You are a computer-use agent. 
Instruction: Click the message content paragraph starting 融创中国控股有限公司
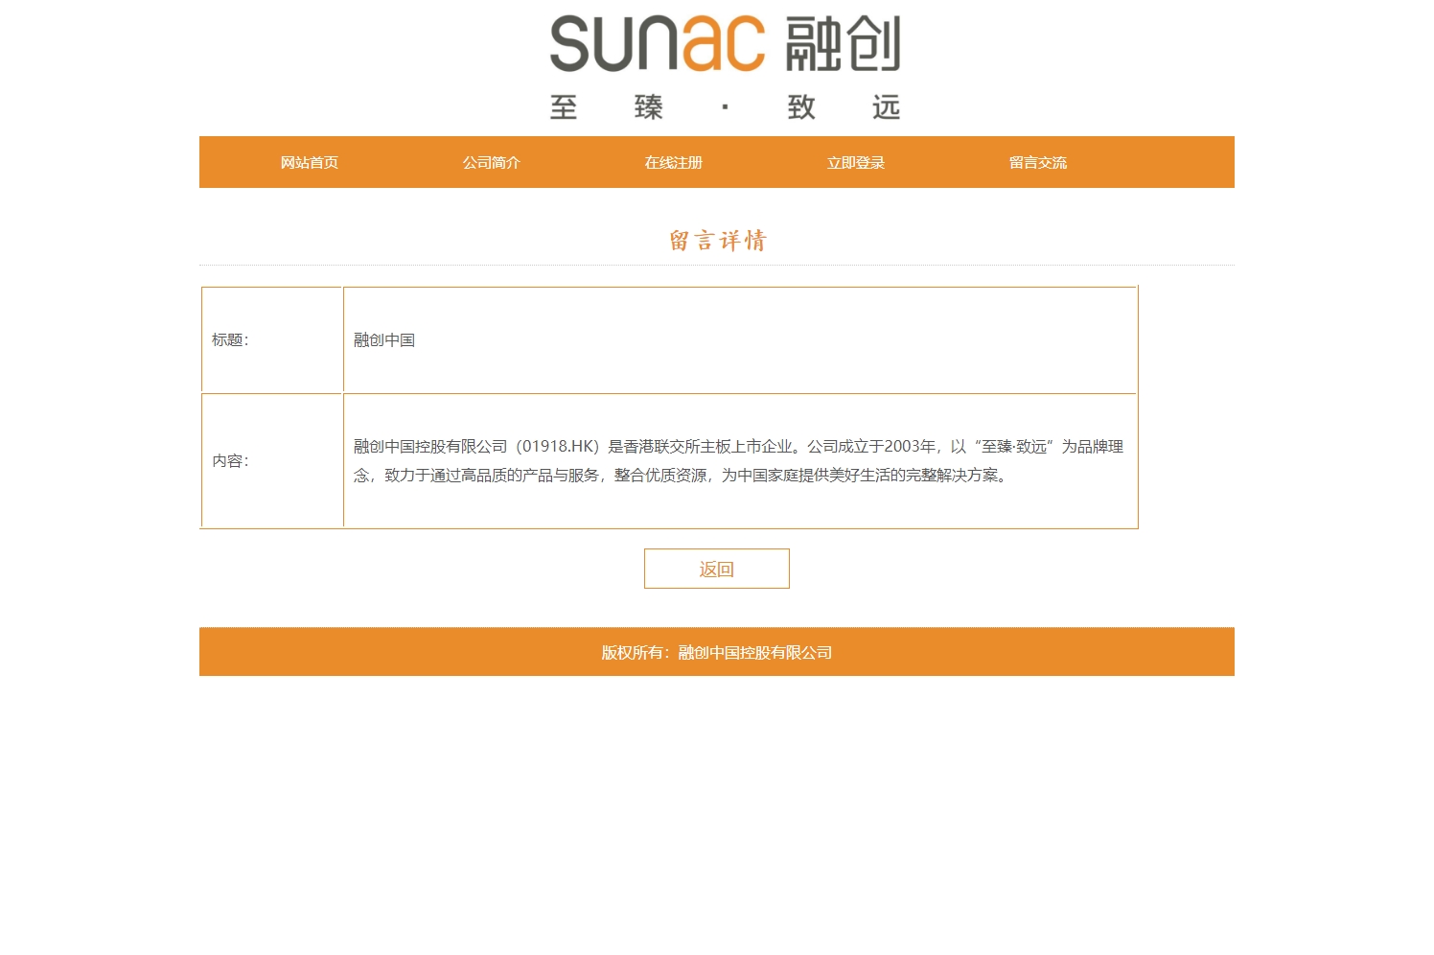pyautogui.click(x=738, y=461)
